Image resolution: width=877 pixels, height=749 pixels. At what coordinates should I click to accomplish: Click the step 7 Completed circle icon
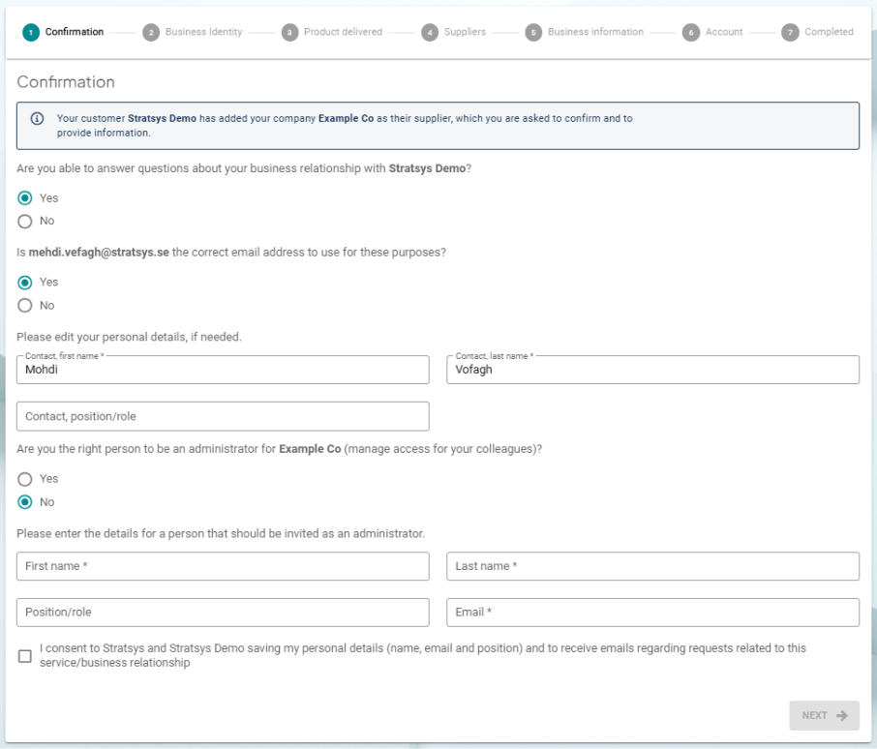790,33
